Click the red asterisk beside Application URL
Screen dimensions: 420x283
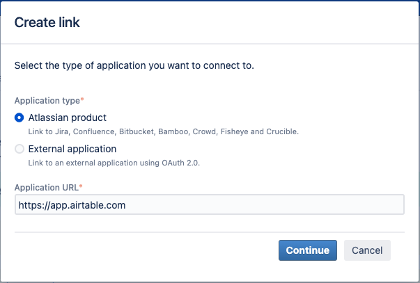point(81,186)
